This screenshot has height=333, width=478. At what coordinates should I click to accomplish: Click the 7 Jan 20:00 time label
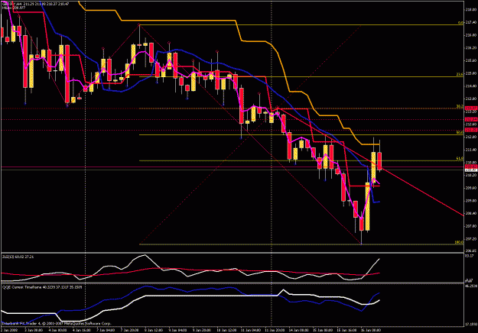[x=129, y=330]
